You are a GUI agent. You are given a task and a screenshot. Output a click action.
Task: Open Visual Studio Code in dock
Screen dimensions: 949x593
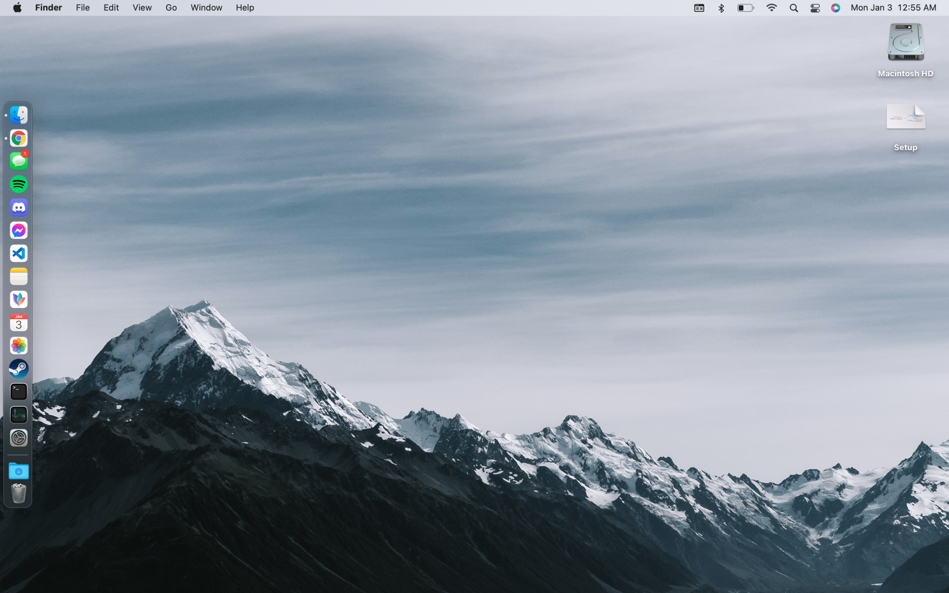[19, 253]
